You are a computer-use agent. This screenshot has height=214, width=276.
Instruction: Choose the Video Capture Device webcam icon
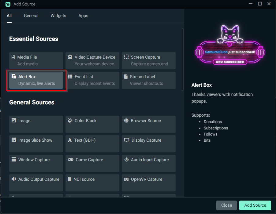70,57
